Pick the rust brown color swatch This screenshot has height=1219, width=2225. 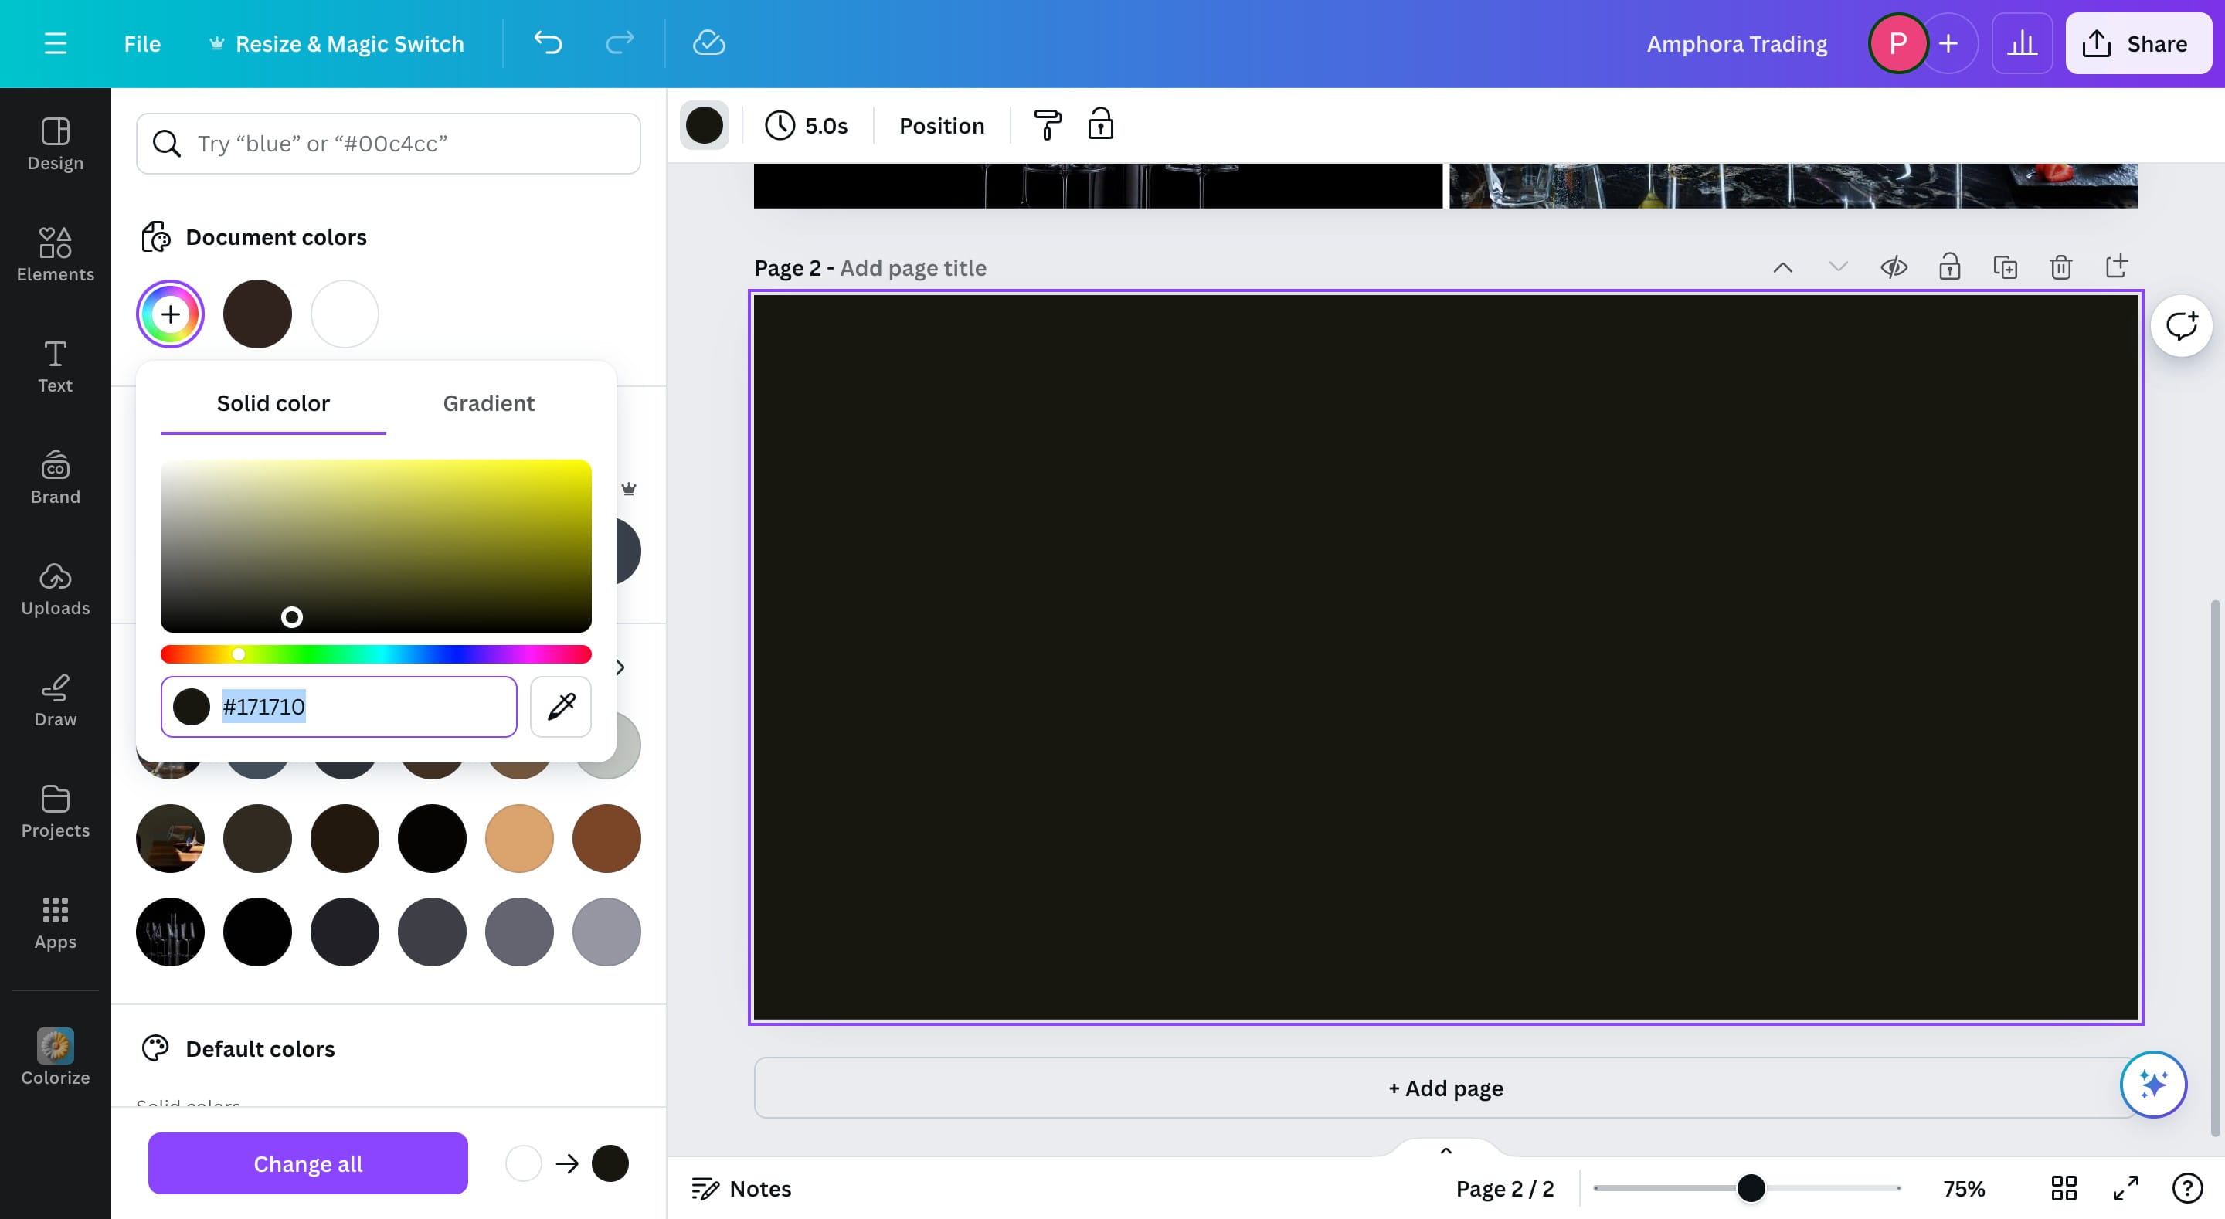point(606,838)
